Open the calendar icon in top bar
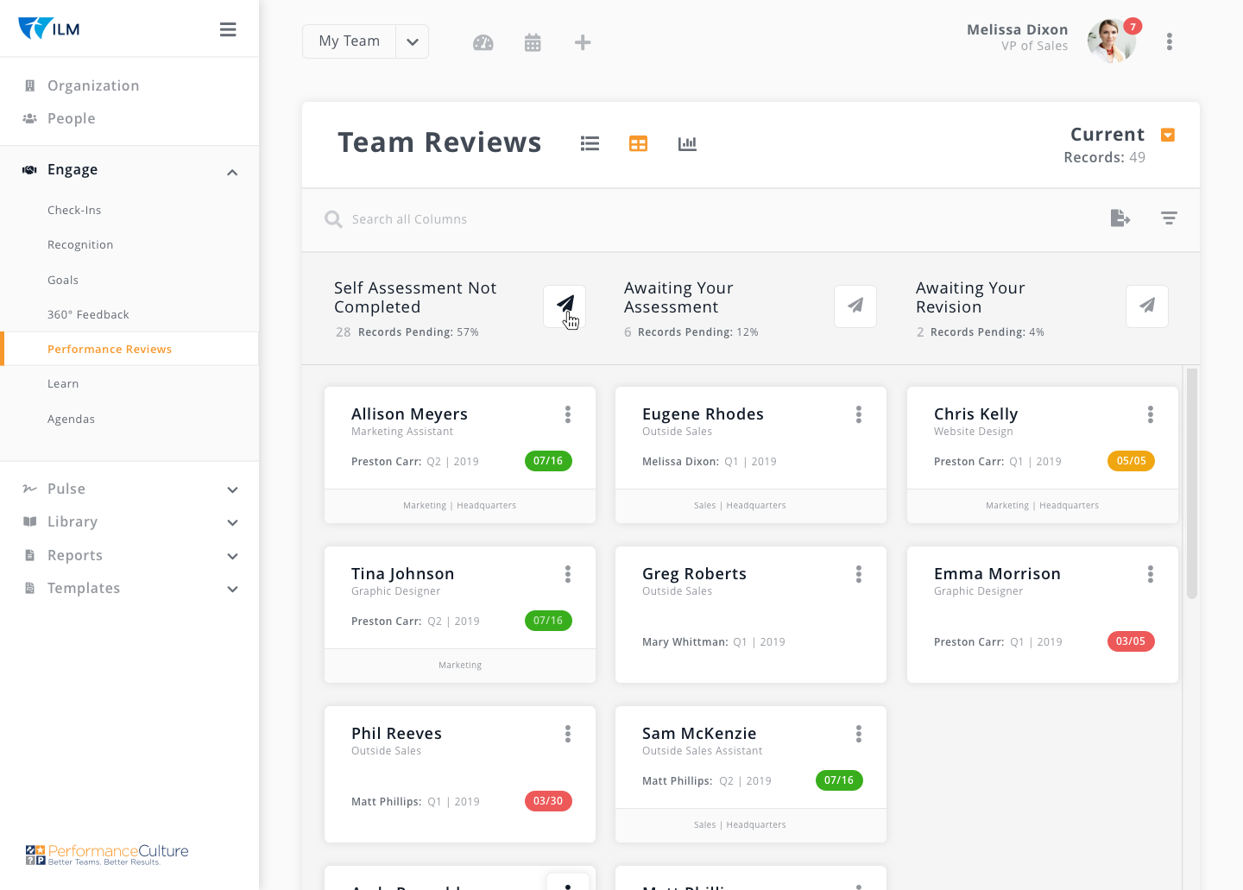 click(x=533, y=42)
